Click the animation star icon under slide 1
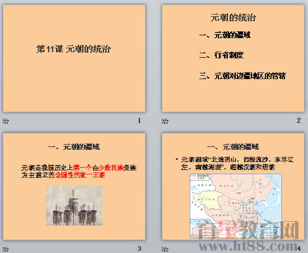This screenshot has height=253, width=308. tap(6, 121)
